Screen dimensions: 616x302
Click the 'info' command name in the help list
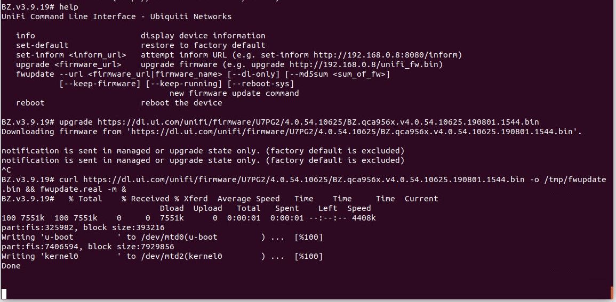pyautogui.click(x=25, y=36)
